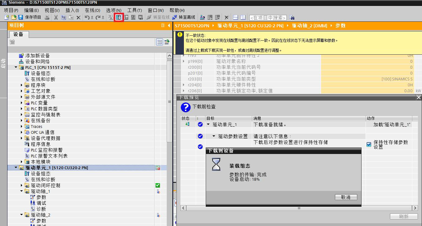Image resolution: width=422 pixels, height=226 pixels.
Task: Collapse project tree with left arrow icon
Action: [x=169, y=25]
